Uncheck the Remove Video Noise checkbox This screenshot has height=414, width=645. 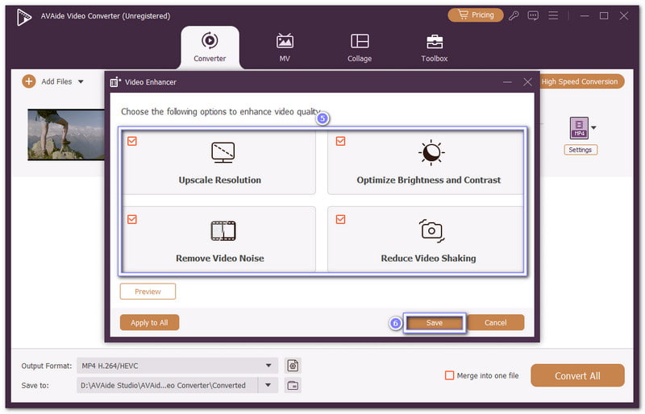[x=132, y=218]
